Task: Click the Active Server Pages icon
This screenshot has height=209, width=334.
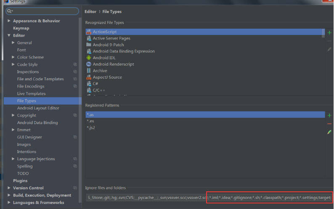Action: (89, 38)
